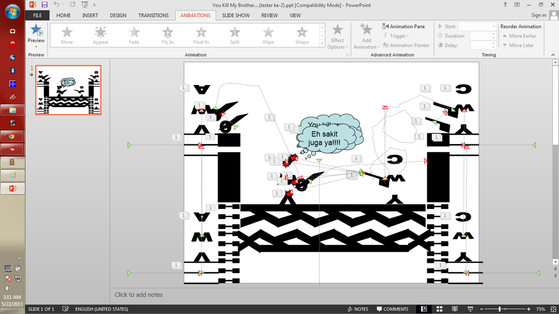Click the Duration input field
Image resolution: width=559 pixels, height=314 pixels.
483,36
